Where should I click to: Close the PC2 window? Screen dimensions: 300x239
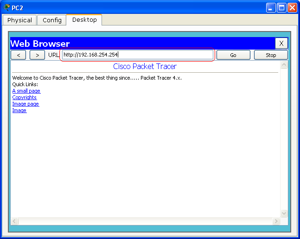[x=293, y=8]
